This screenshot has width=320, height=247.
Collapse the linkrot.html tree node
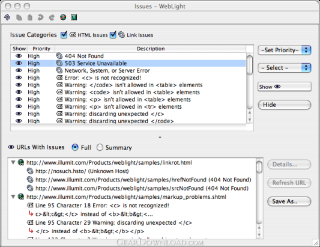click(13, 163)
